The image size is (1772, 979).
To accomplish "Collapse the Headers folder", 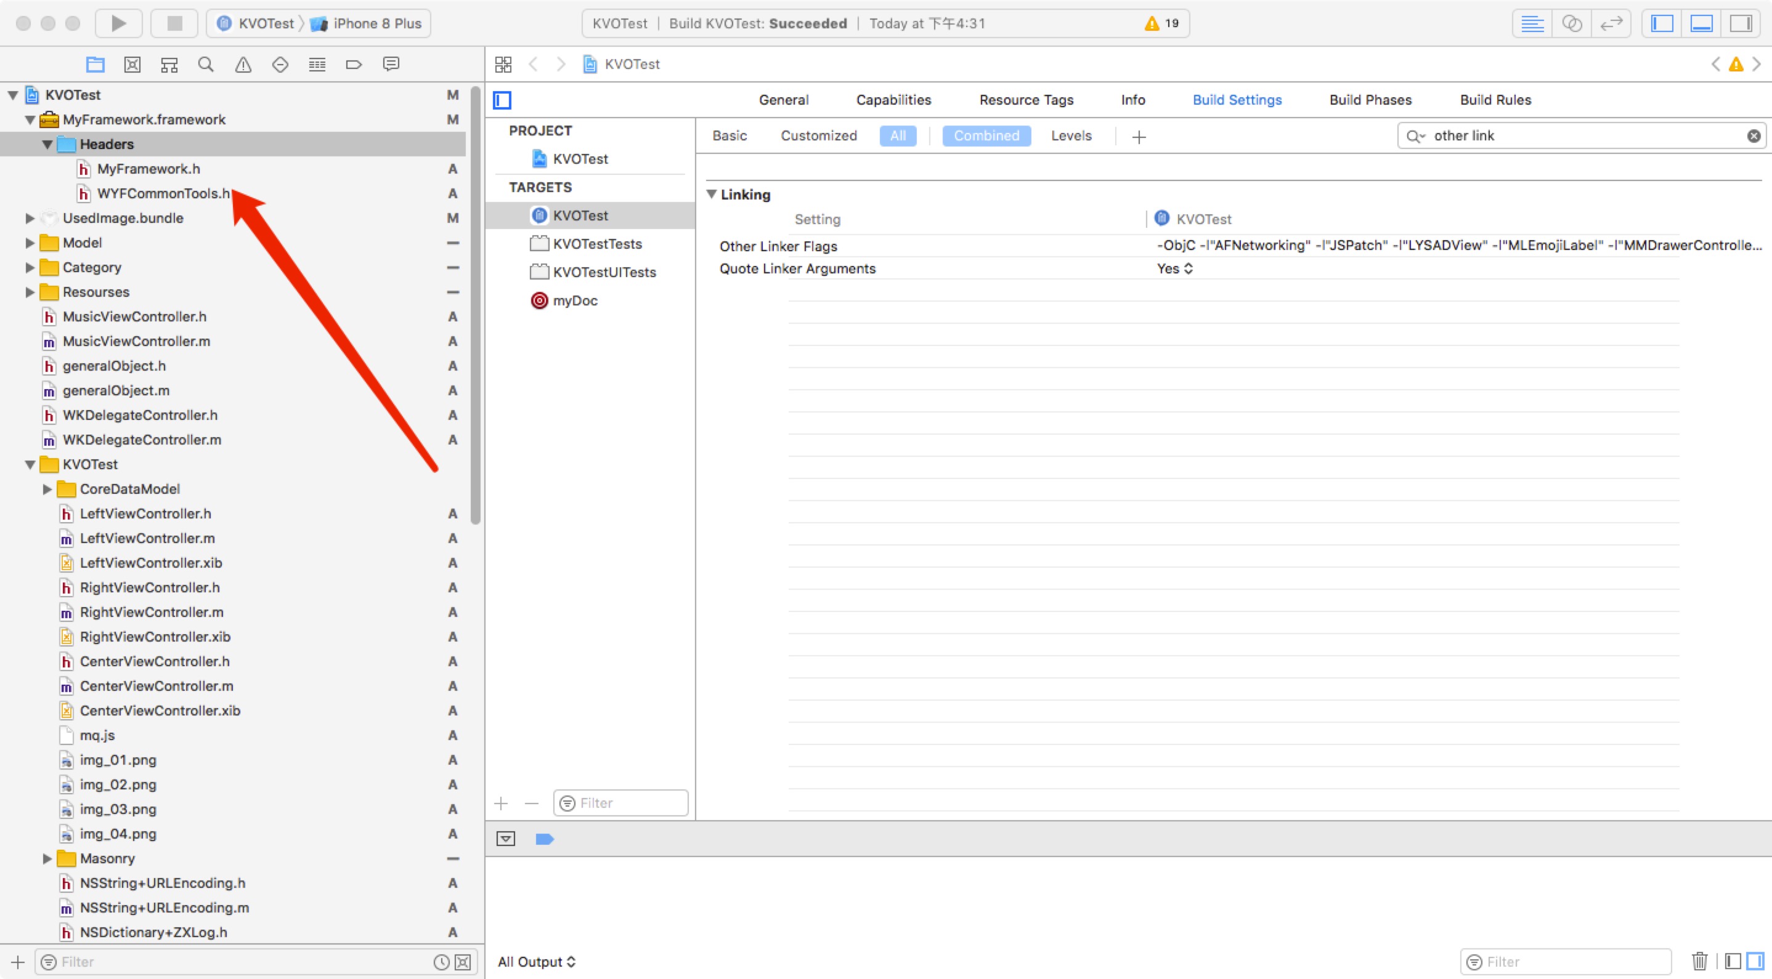I will point(47,144).
